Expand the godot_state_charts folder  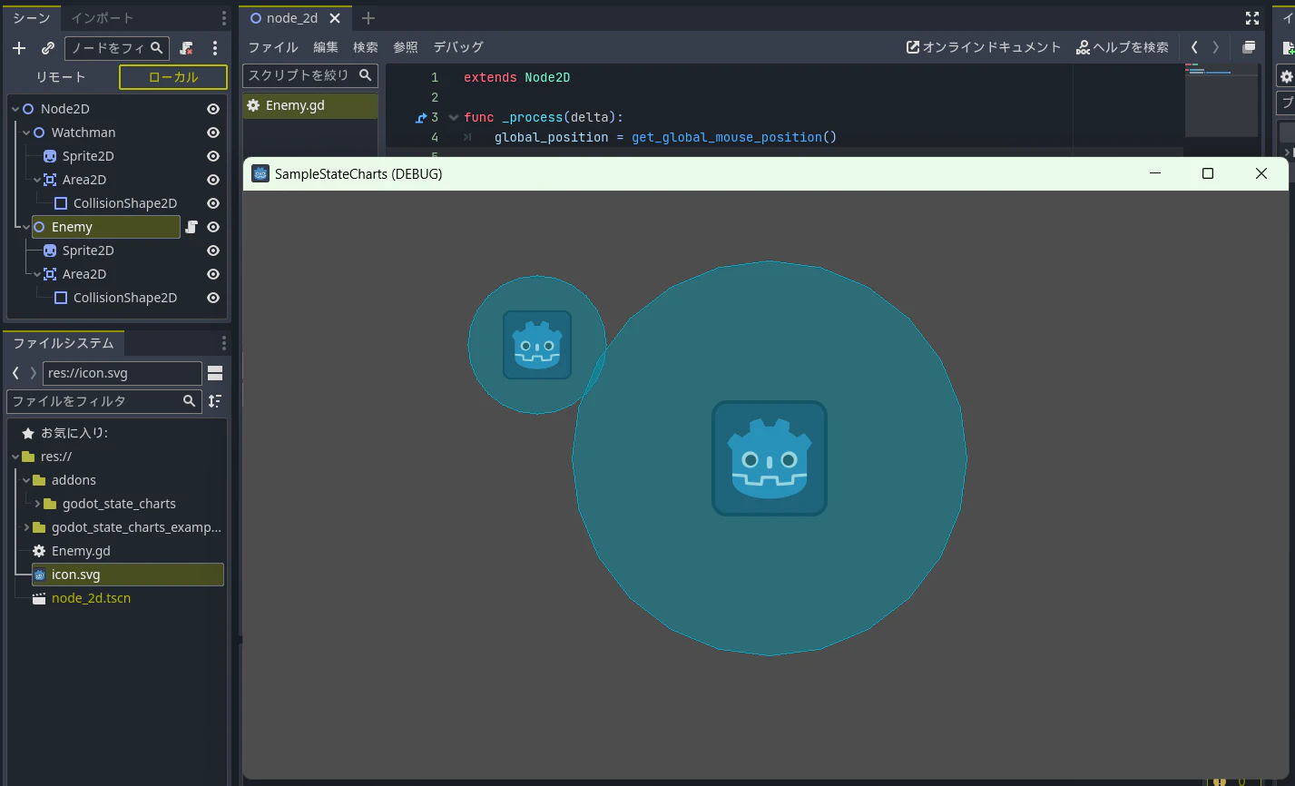(x=37, y=504)
